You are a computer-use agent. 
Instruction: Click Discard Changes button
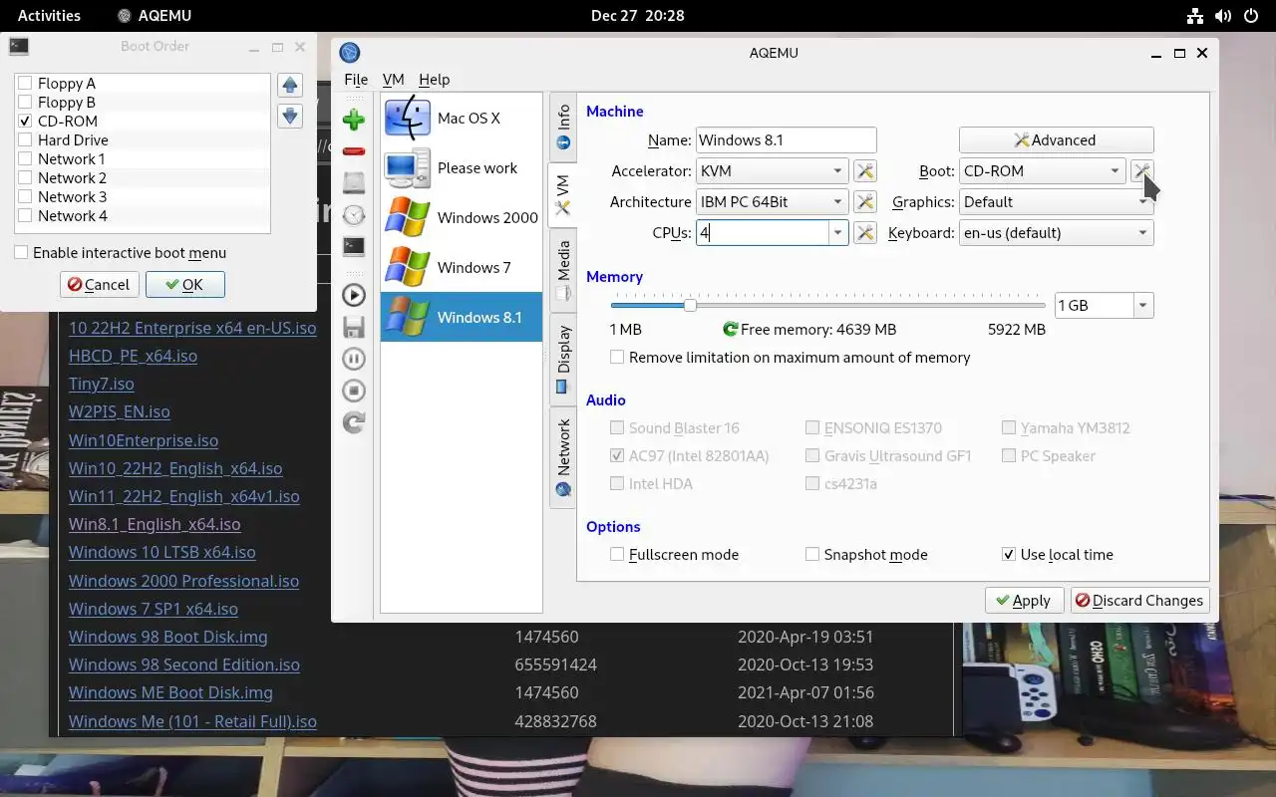tap(1139, 601)
